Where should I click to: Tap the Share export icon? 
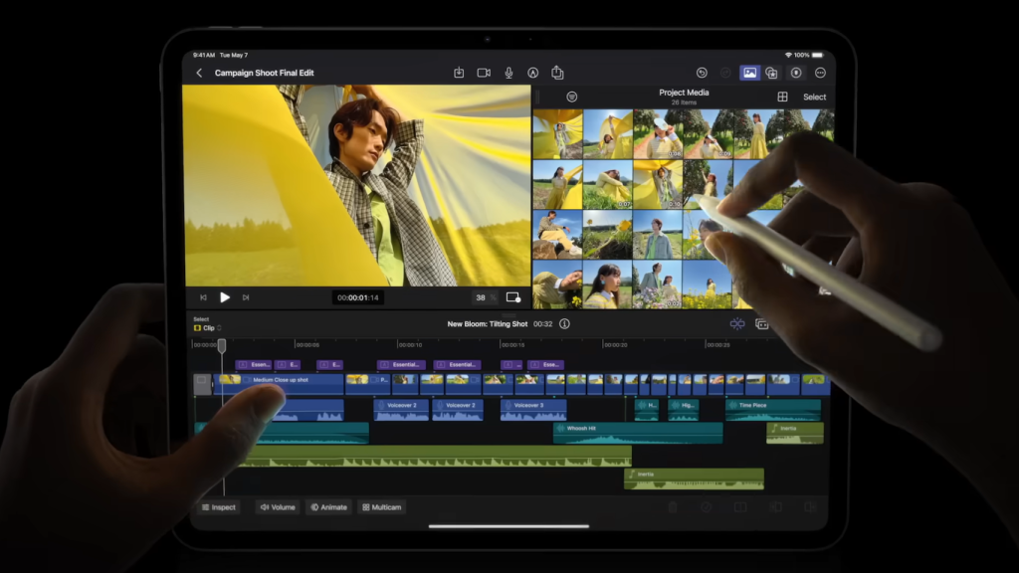(557, 73)
